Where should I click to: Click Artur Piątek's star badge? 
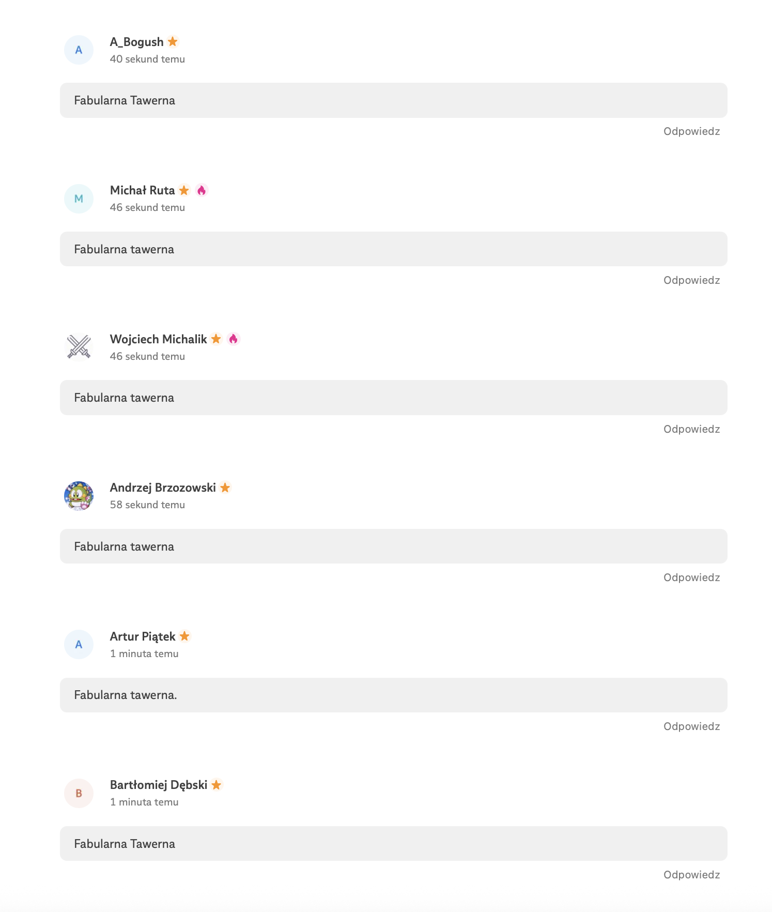184,636
